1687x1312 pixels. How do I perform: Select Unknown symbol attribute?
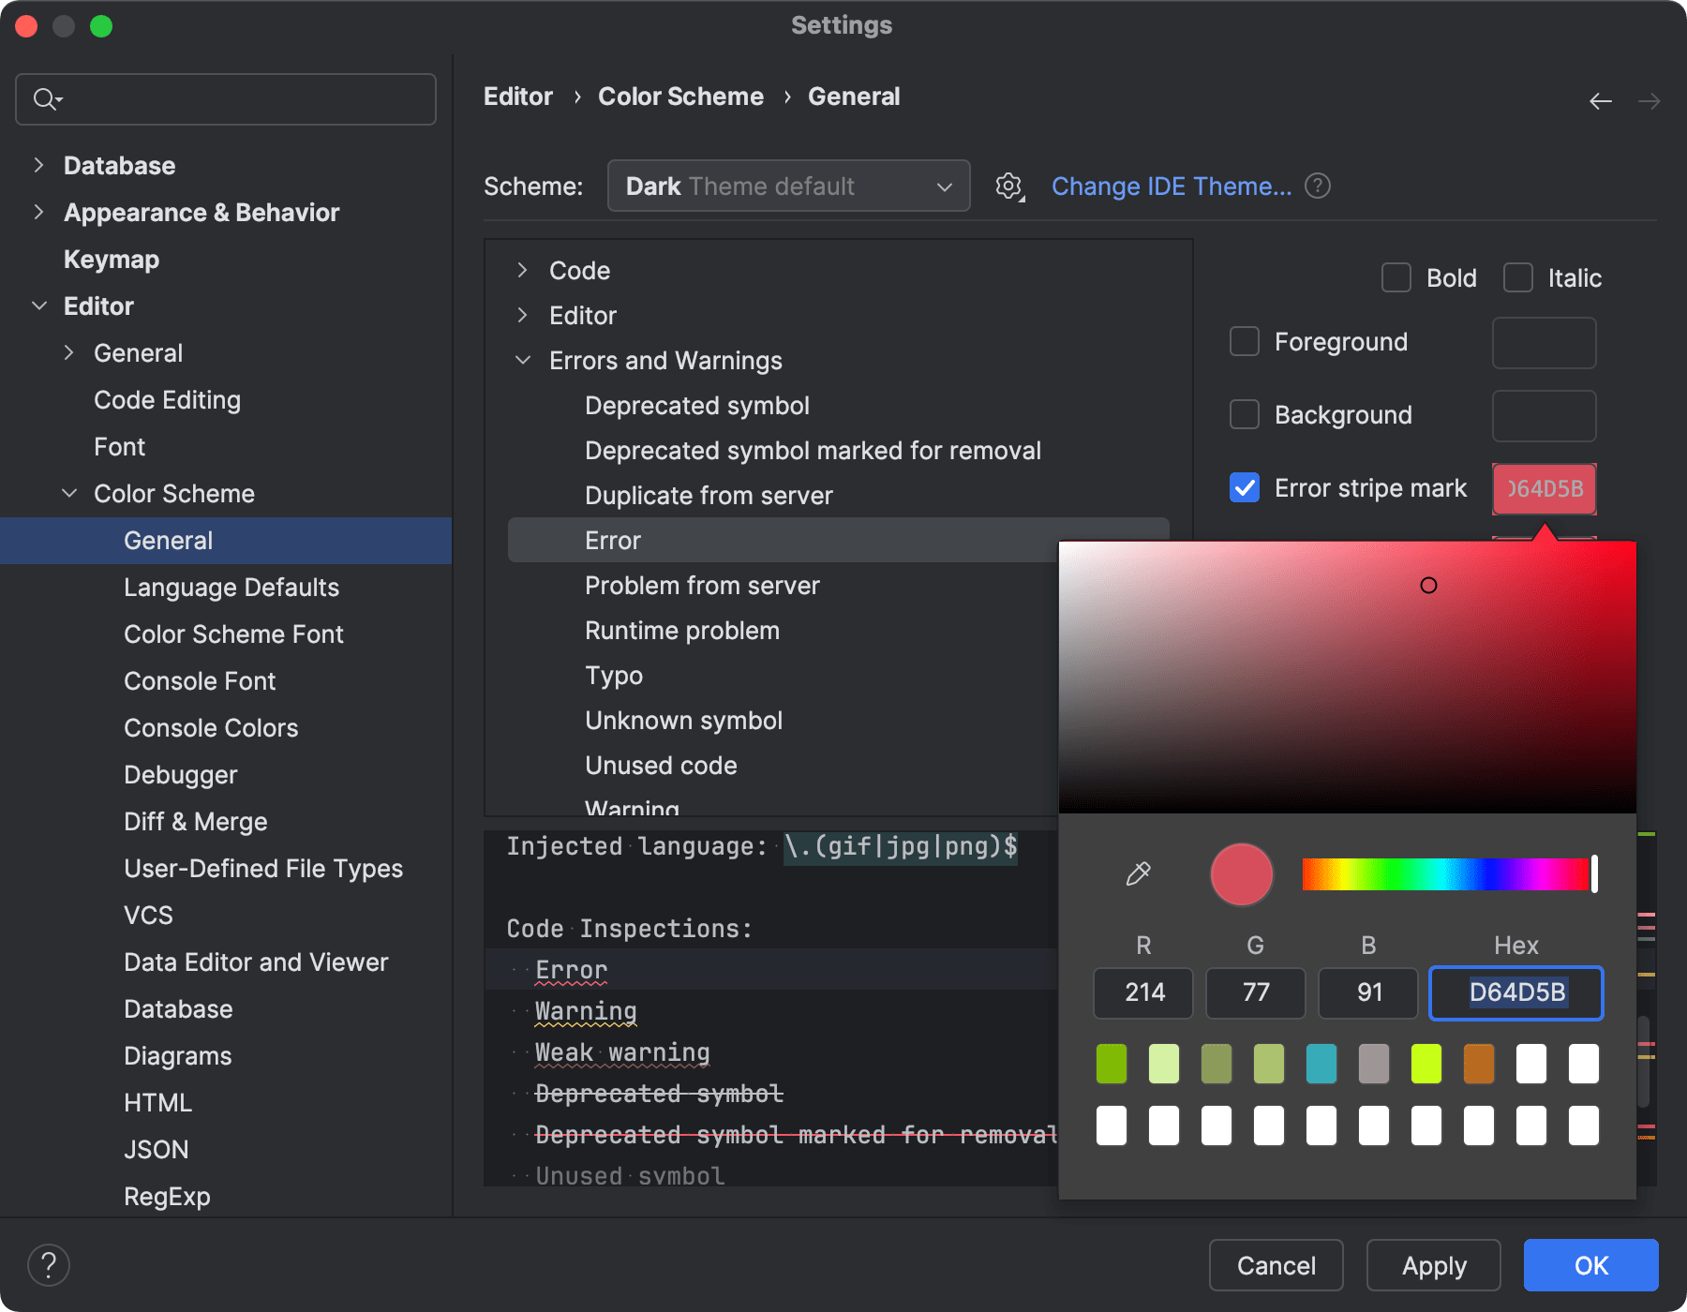click(x=684, y=721)
